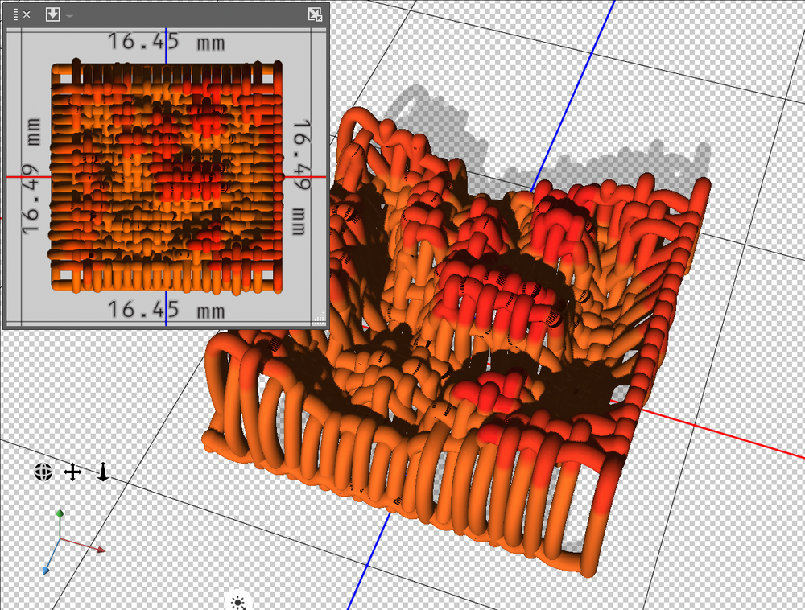Screen dimensions: 805x610
Task: Select the dolly/zoom vertical arrow icon
Action: pyautogui.click(x=103, y=472)
